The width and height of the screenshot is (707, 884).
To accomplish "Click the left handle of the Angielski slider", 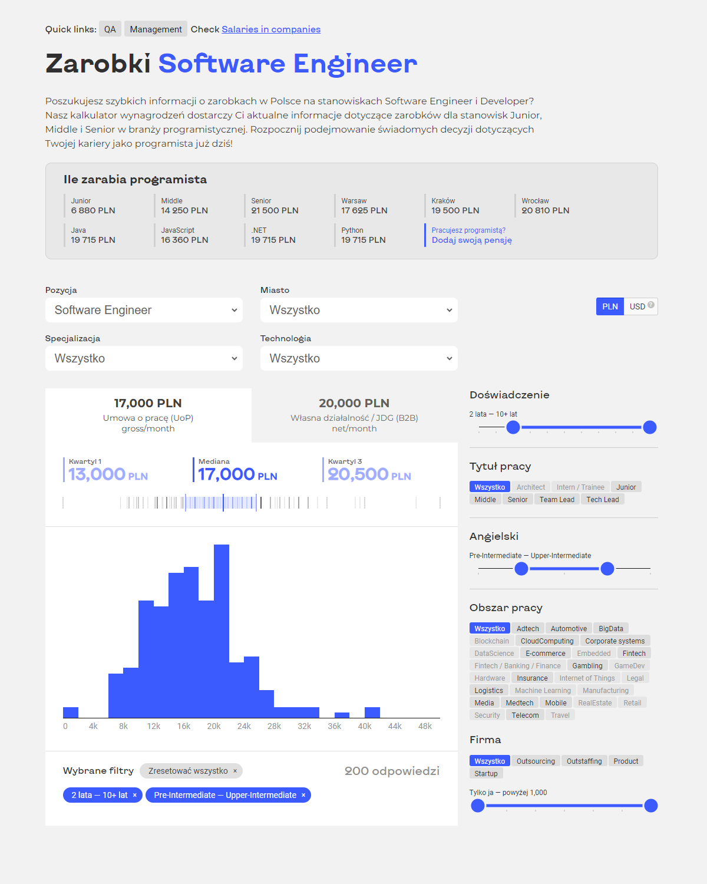I will [x=521, y=569].
